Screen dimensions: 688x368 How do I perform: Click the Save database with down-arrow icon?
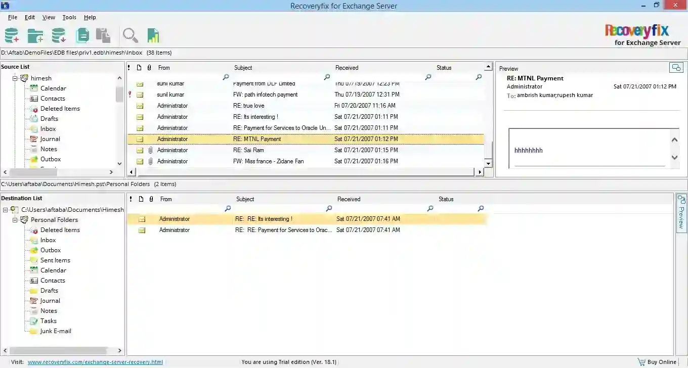[59, 35]
